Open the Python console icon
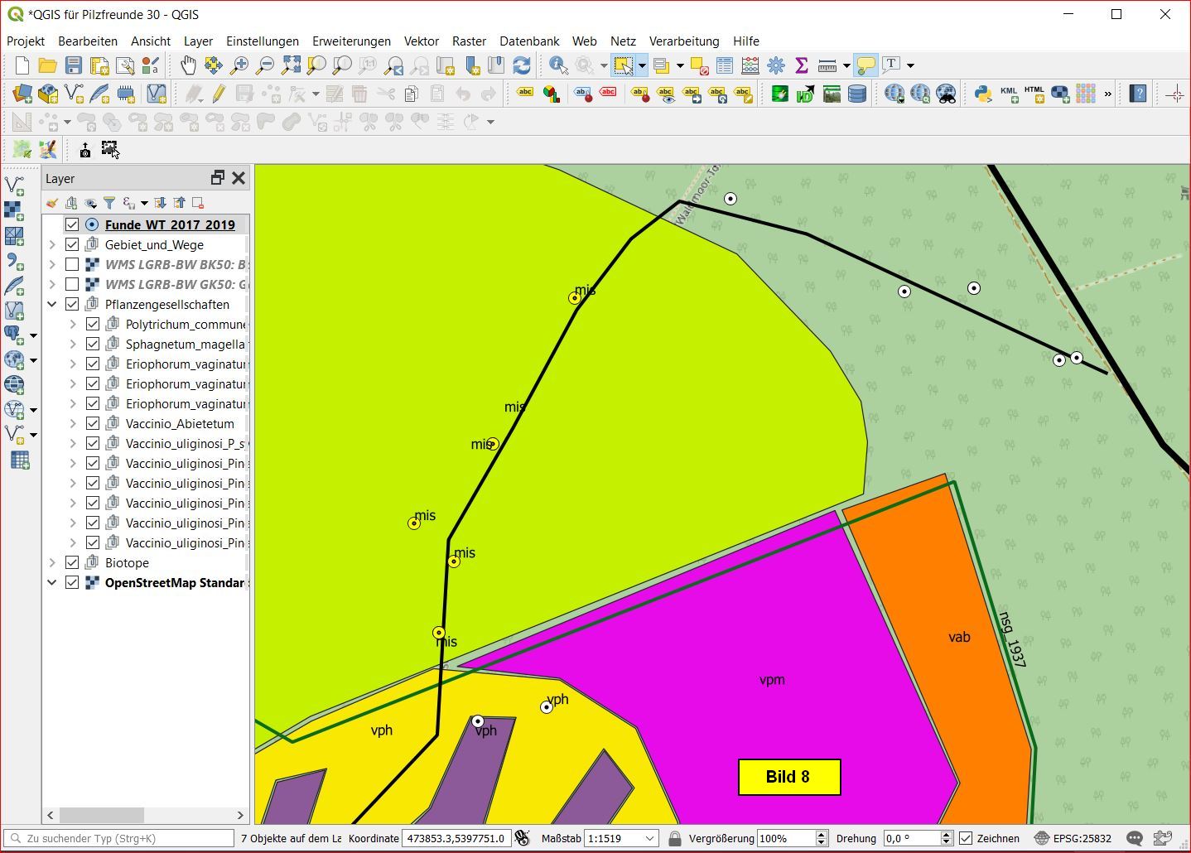Image resolution: width=1191 pixels, height=853 pixels. (983, 94)
